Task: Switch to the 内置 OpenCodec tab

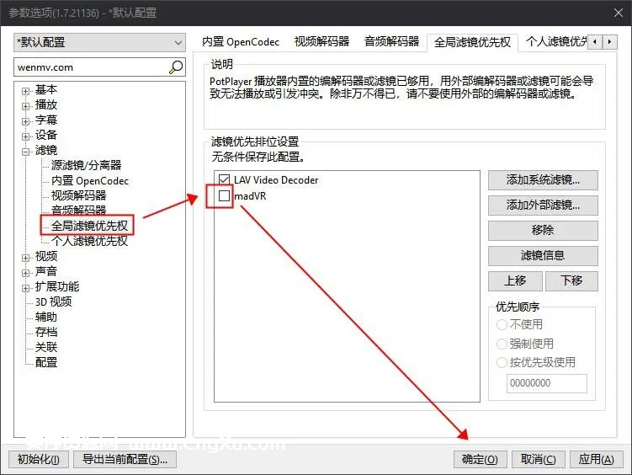Action: click(240, 41)
